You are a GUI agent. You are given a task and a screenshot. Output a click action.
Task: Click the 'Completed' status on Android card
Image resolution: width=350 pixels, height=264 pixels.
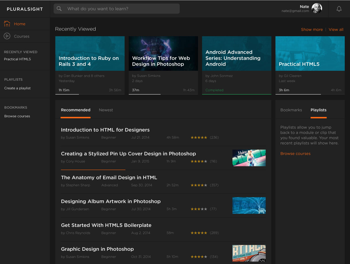click(x=214, y=90)
